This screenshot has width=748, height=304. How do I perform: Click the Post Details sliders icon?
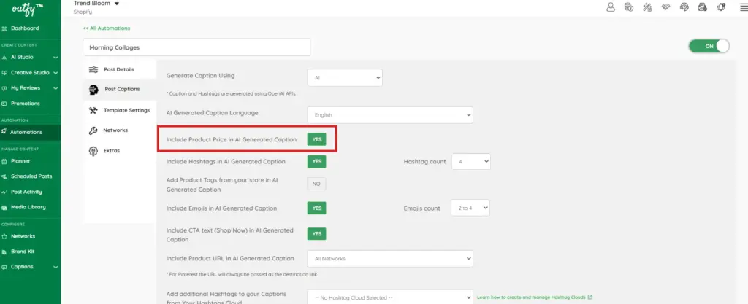click(x=93, y=69)
